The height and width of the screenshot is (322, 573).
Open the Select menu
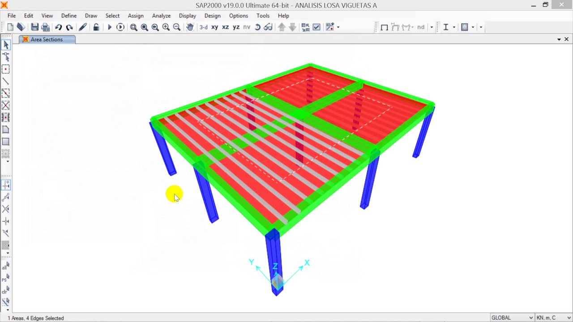pos(112,16)
